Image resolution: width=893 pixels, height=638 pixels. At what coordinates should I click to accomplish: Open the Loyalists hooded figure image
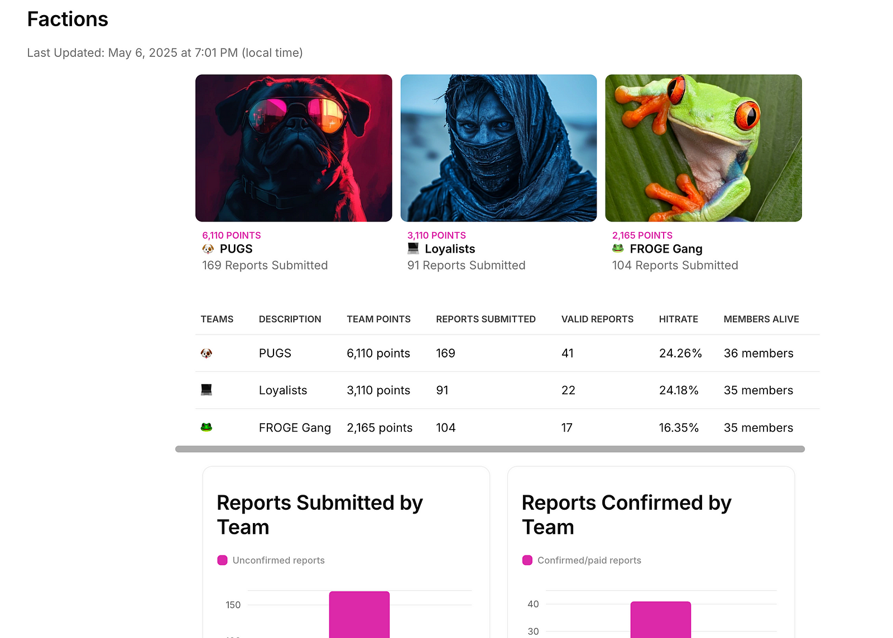tap(499, 148)
